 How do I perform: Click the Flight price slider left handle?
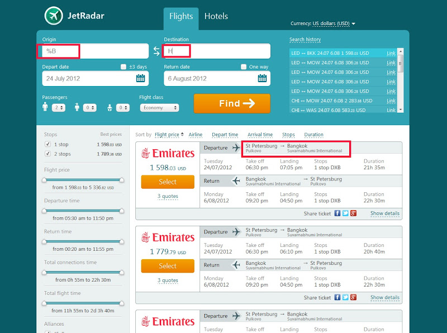click(45, 180)
